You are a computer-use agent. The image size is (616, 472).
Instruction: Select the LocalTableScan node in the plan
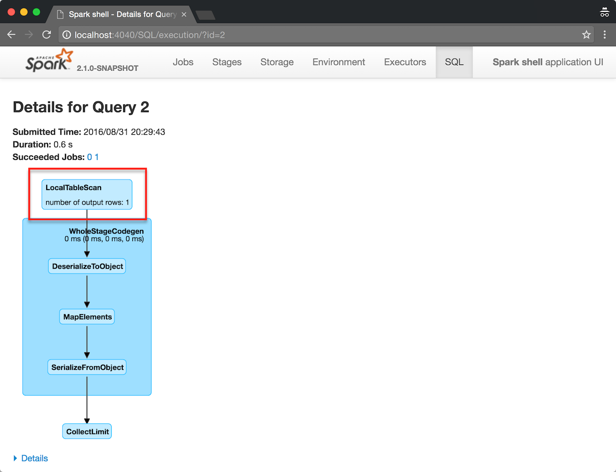coord(87,194)
